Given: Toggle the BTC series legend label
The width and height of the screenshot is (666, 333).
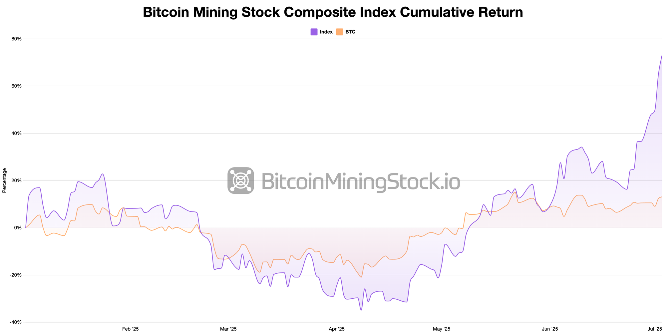Looking at the screenshot, I should 350,32.
